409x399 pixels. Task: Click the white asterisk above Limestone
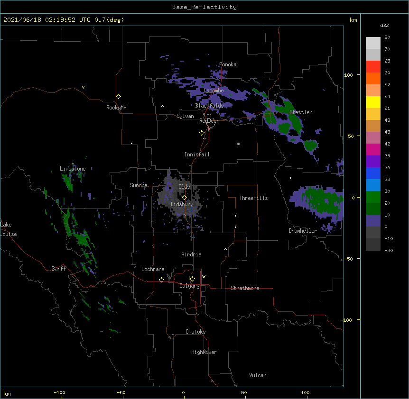tap(73, 164)
